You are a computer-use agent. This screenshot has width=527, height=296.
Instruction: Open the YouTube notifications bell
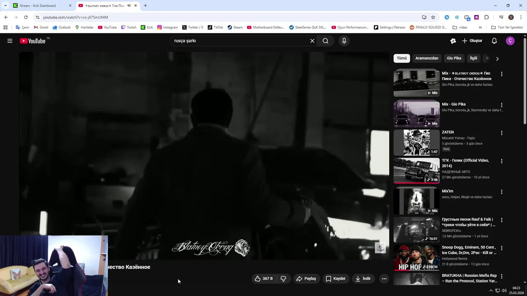pos(494,41)
